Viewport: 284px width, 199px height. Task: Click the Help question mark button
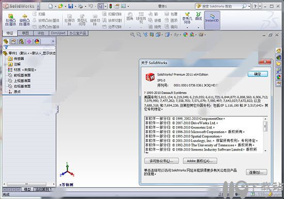[x=255, y=6]
